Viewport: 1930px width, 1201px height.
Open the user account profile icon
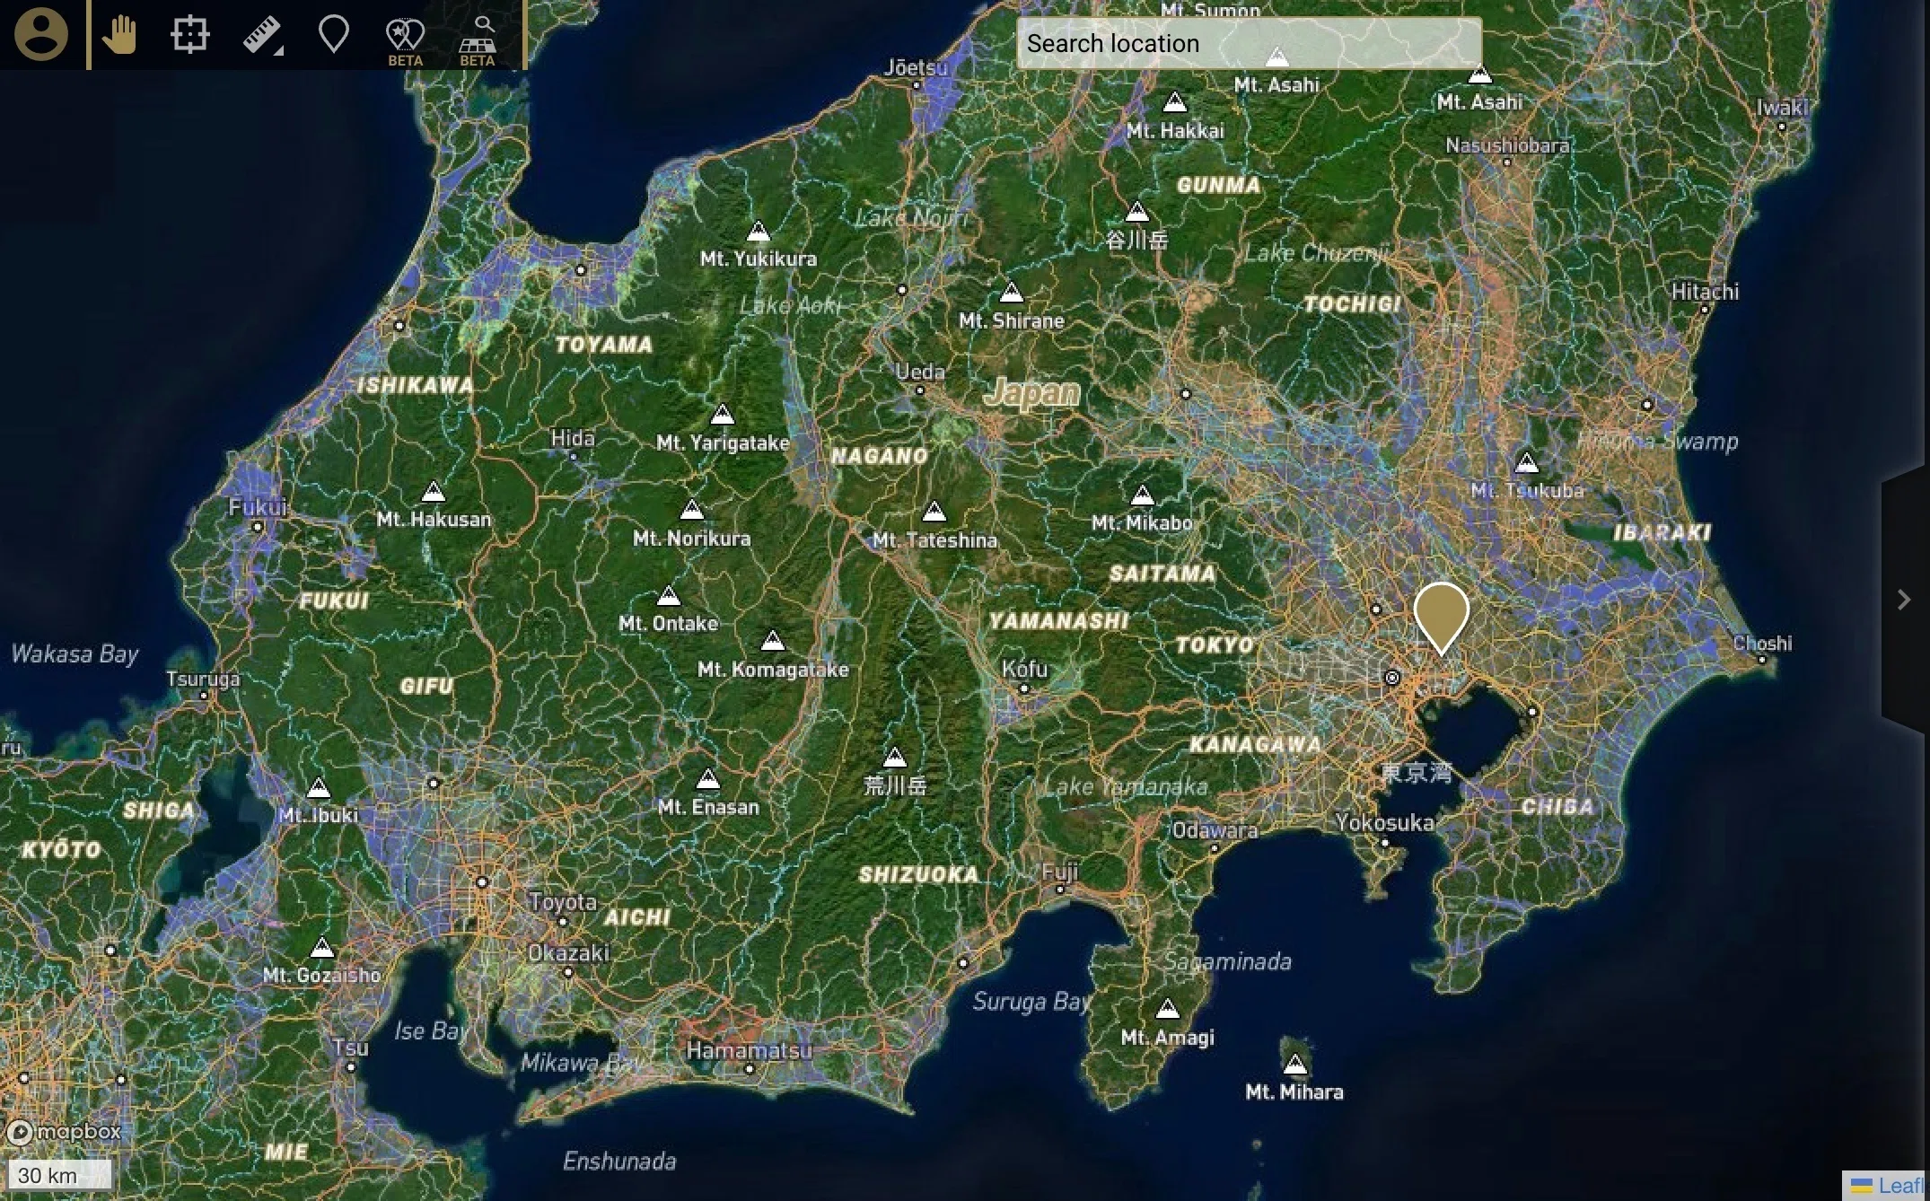pos(41,34)
